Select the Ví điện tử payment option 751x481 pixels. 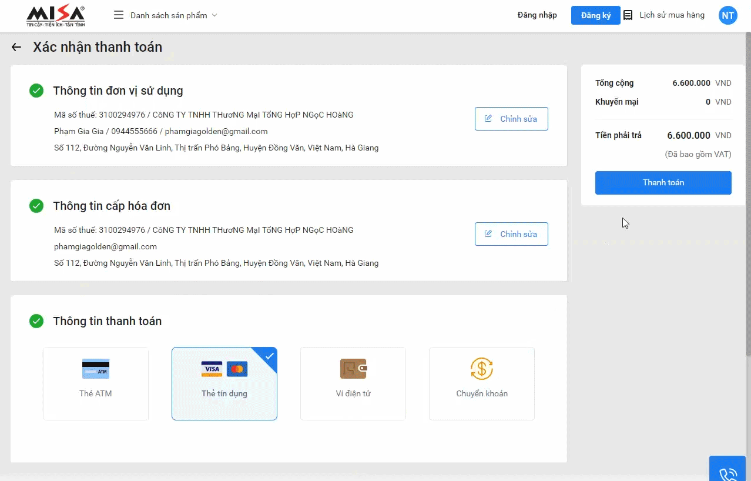pyautogui.click(x=353, y=393)
